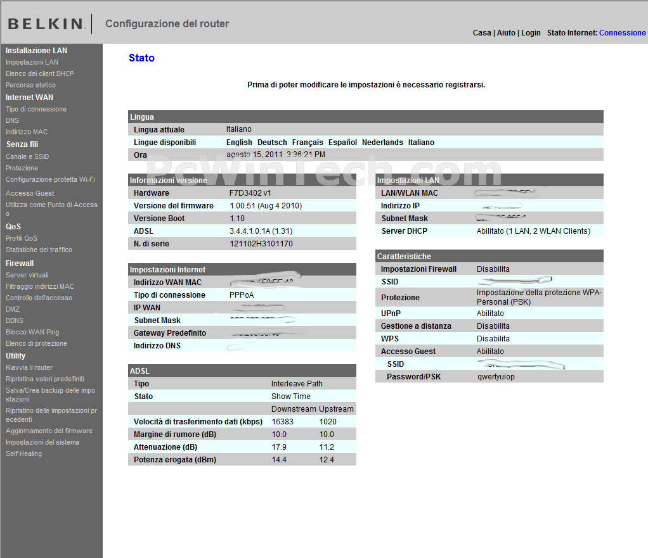Select the date agosto 15, 2011

point(255,155)
